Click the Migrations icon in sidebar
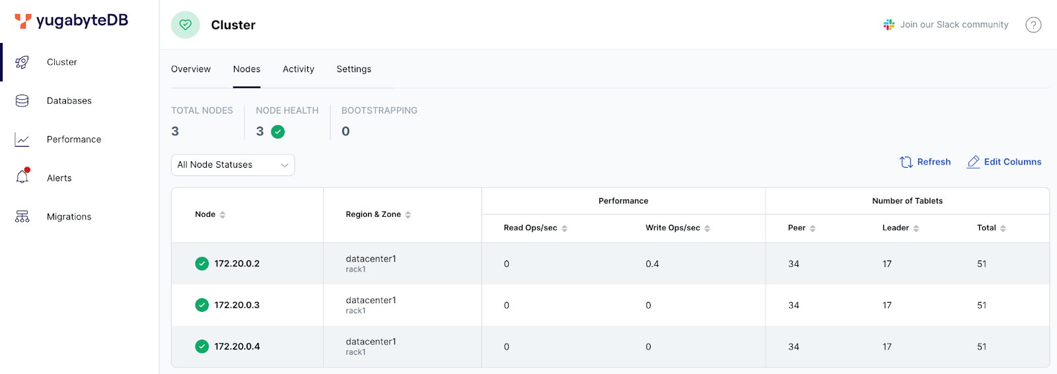The image size is (1057, 374). (x=22, y=217)
